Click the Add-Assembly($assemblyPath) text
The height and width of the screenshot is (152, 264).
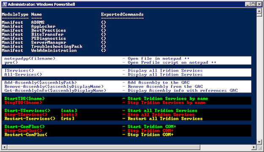click(41, 83)
